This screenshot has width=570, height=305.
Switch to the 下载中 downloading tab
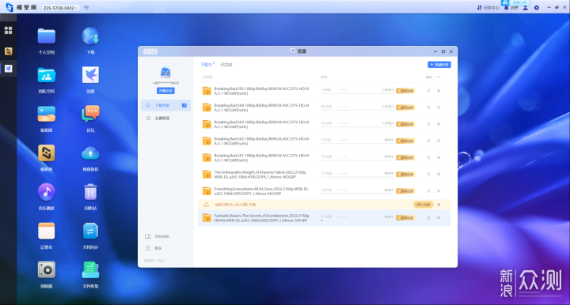[x=207, y=65]
